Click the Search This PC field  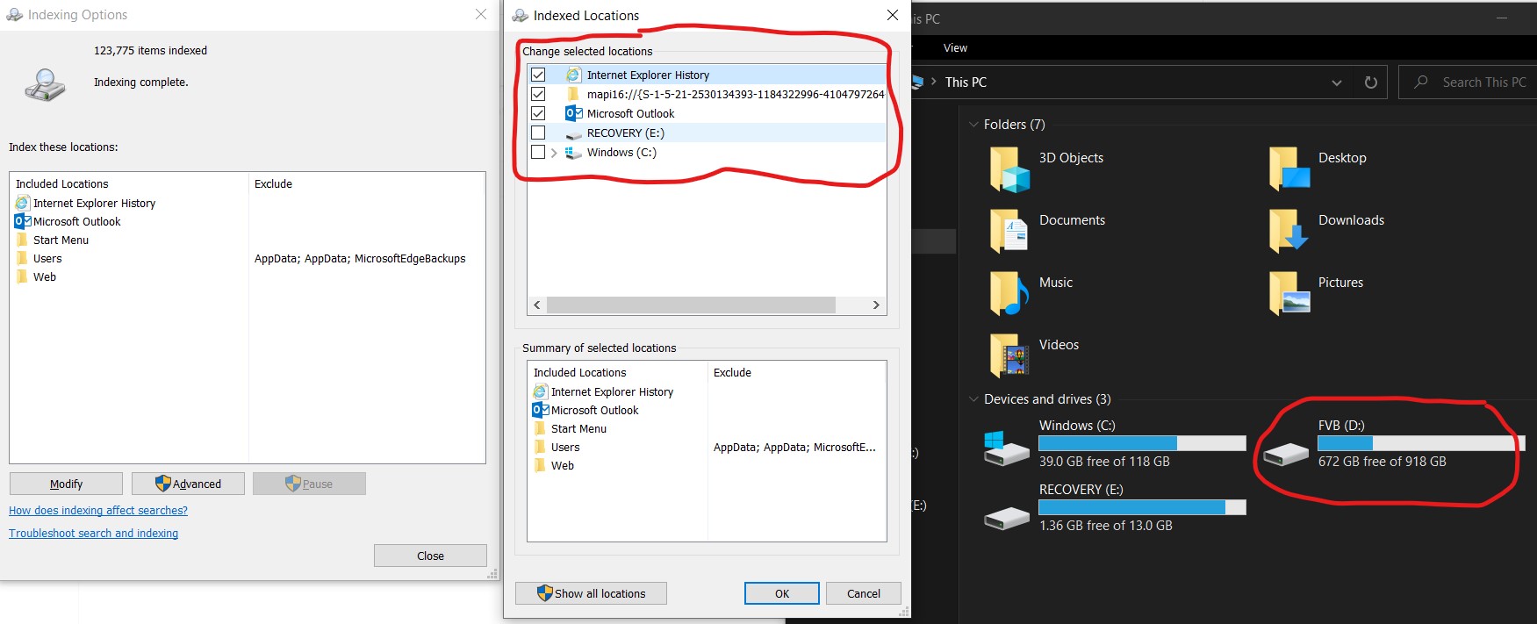point(1467,82)
